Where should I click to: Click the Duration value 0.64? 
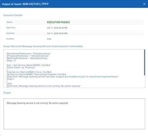point(49,39)
